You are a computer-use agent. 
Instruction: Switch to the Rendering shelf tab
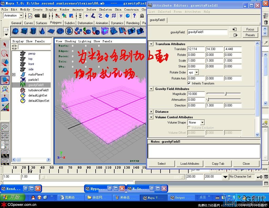coord(133,23)
